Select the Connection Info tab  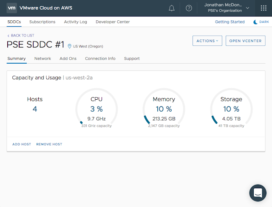click(100, 59)
